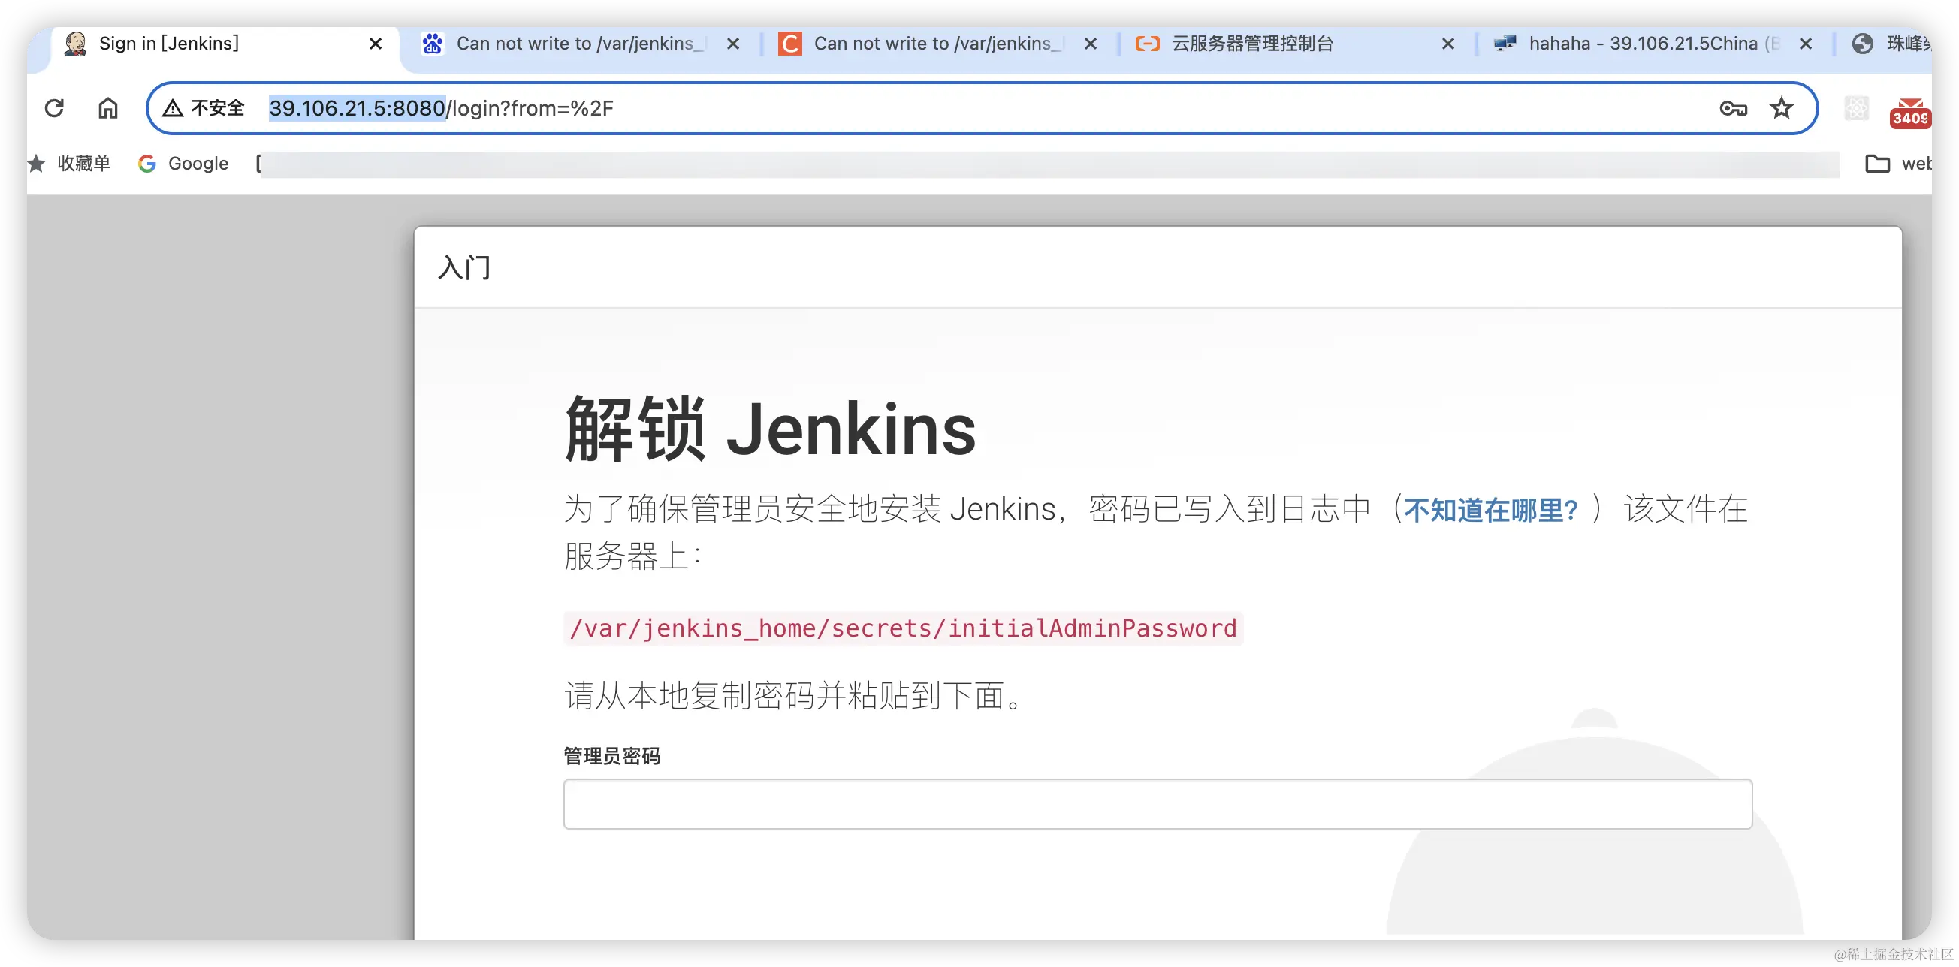Close the Baidu search tab
The height and width of the screenshot is (967, 1959).
click(x=732, y=44)
